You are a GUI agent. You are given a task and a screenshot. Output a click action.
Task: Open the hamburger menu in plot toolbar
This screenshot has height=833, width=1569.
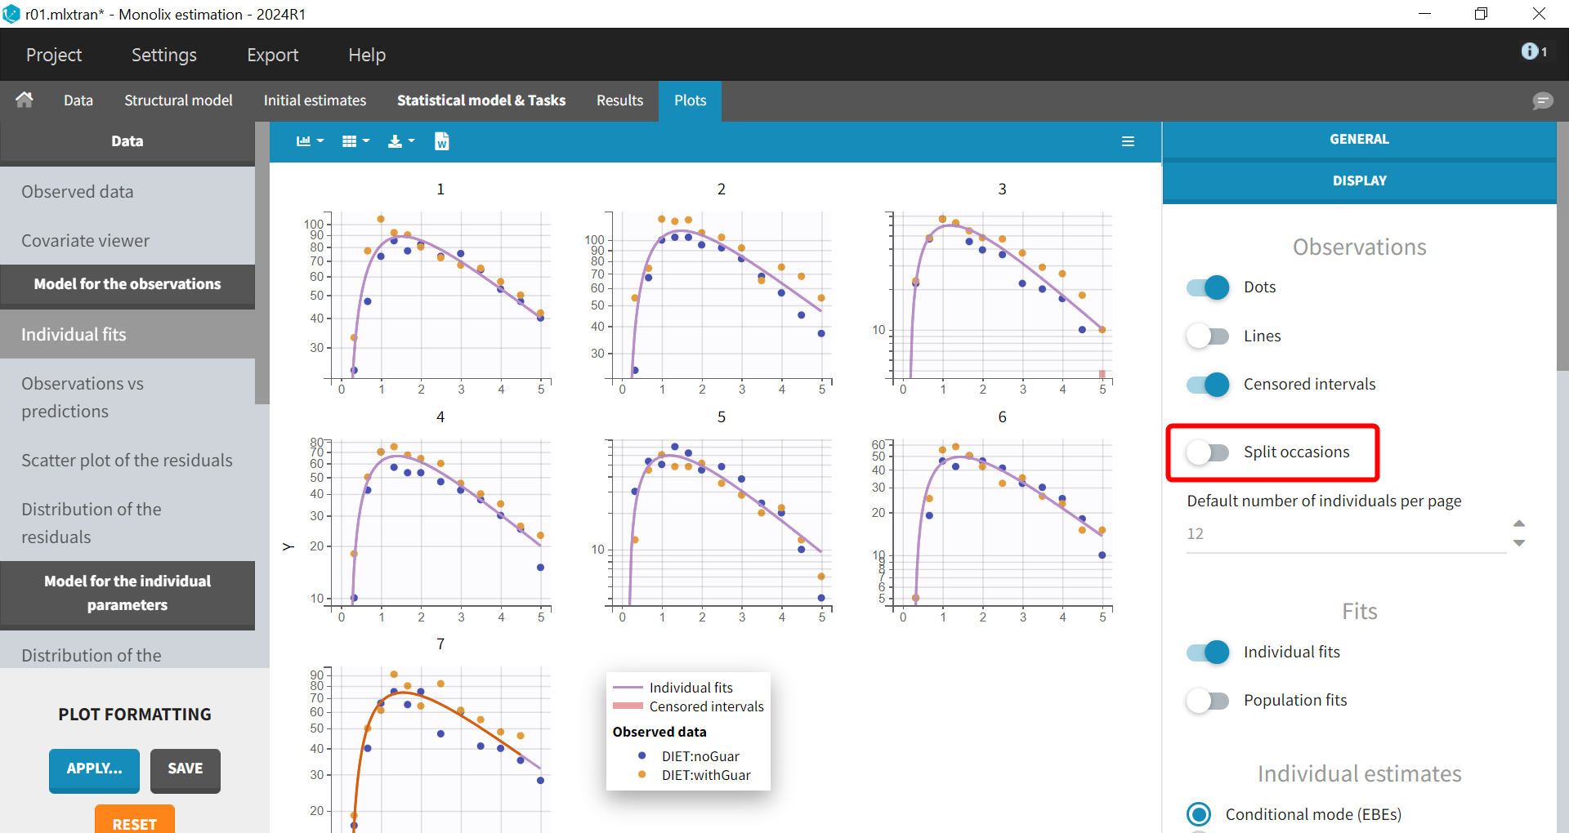[1128, 141]
